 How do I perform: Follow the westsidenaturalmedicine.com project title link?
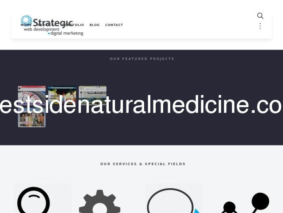point(141,105)
